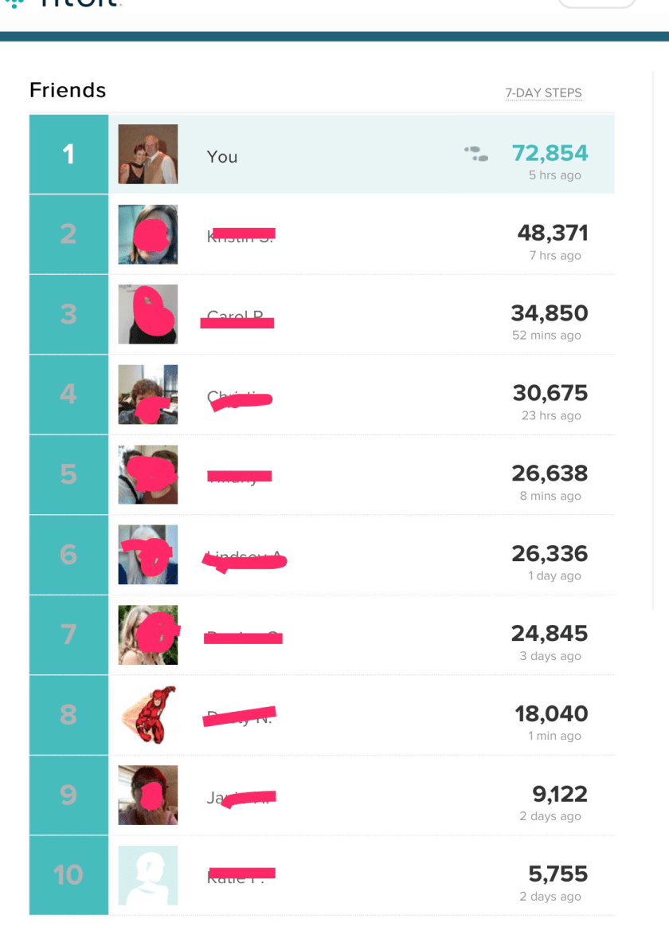Viewport: 669px width, 935px height.
Task: Click the rank 7 friend's profile photo
Action: tap(148, 634)
